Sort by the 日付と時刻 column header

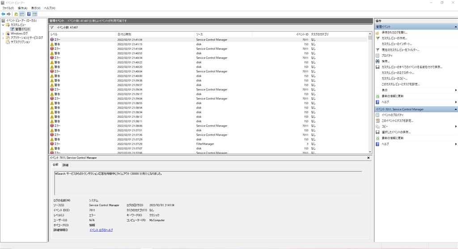[x=155, y=34]
